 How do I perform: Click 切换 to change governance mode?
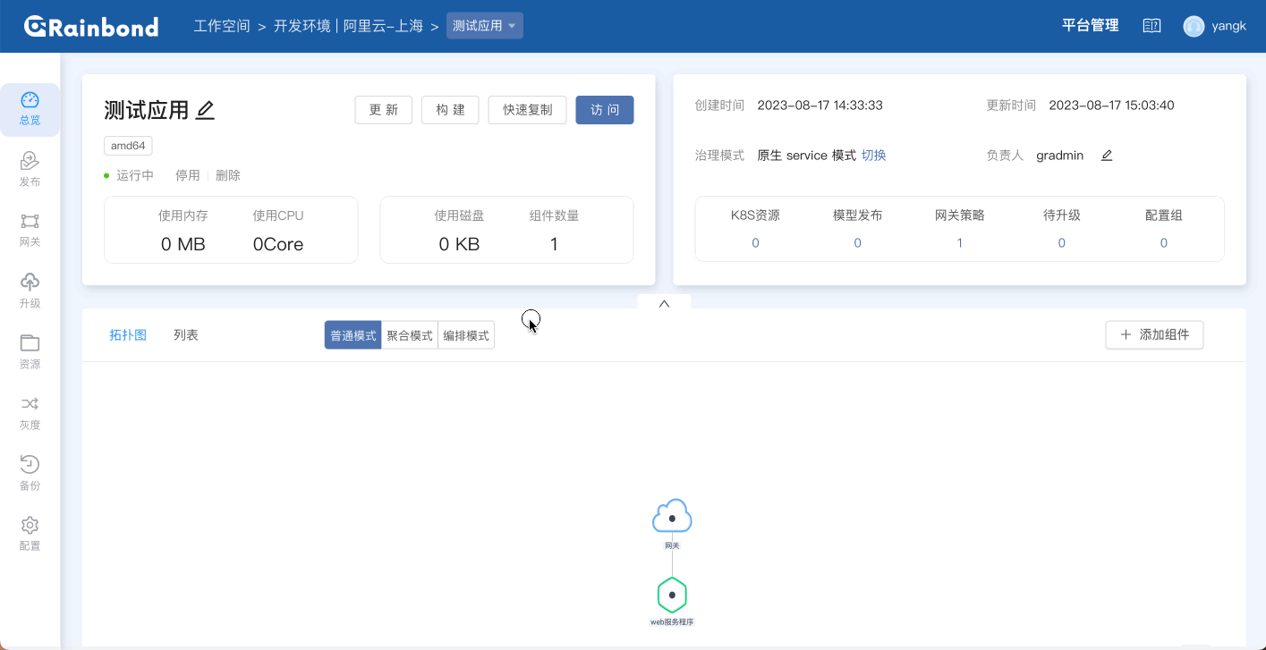(874, 155)
